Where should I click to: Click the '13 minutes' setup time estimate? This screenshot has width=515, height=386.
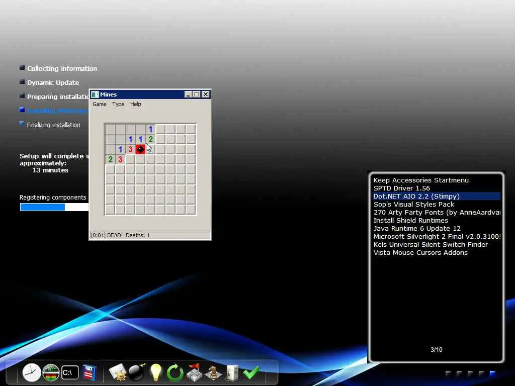[x=50, y=170]
